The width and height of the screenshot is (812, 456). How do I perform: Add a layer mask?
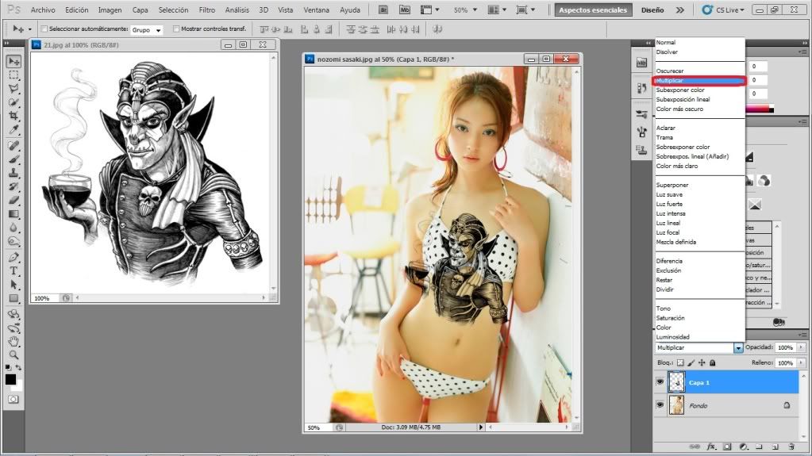point(727,446)
